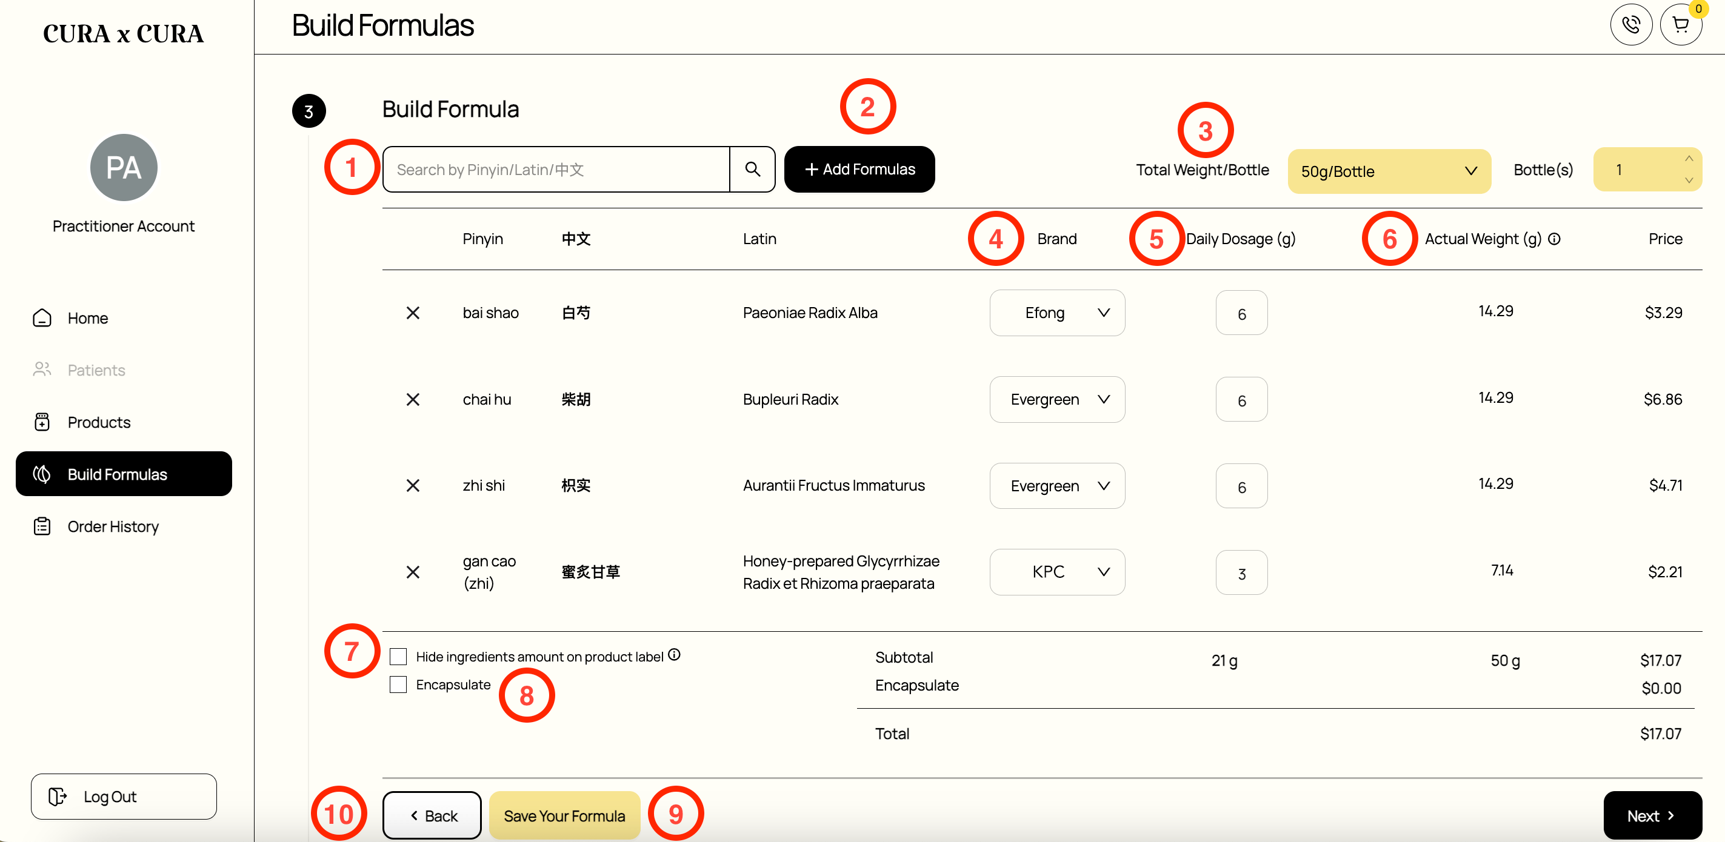1725x842 pixels.
Task: Check Hide ingredients amount on product label
Action: tap(398, 657)
